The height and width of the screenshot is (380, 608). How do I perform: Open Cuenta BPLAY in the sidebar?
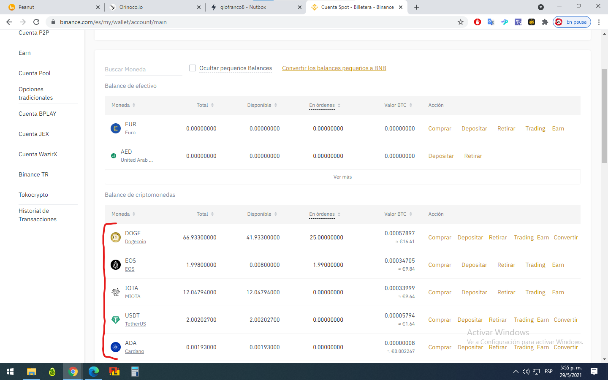(38, 114)
